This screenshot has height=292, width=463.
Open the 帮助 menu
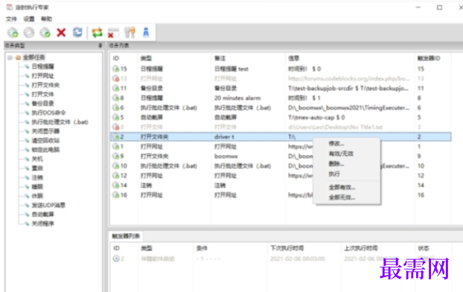pos(46,19)
